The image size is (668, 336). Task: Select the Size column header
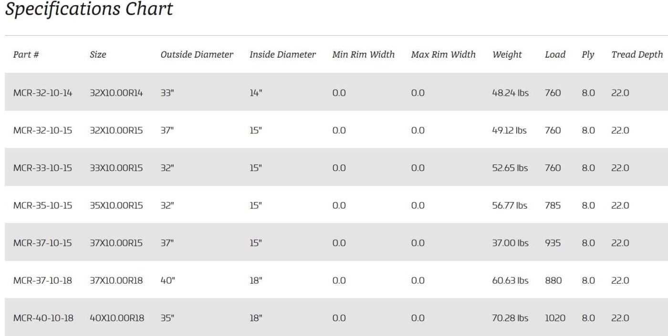98,55
